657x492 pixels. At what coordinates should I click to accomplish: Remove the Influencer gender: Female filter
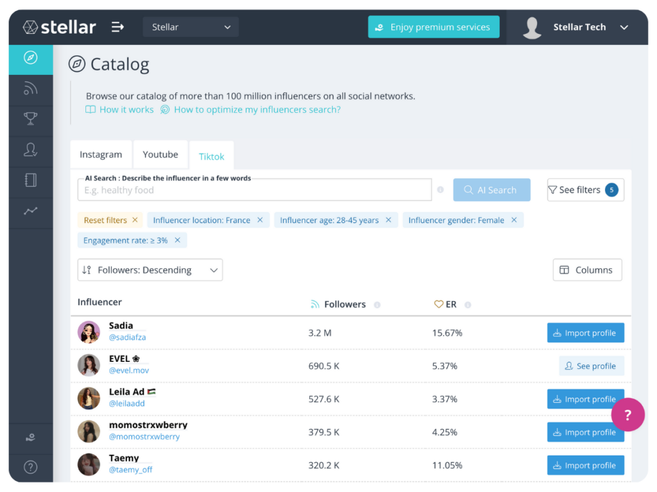click(514, 220)
